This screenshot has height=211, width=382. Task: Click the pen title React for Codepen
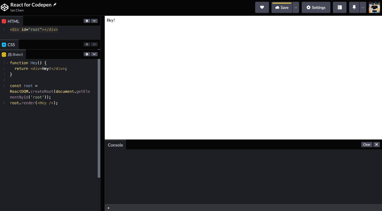[x=31, y=5]
